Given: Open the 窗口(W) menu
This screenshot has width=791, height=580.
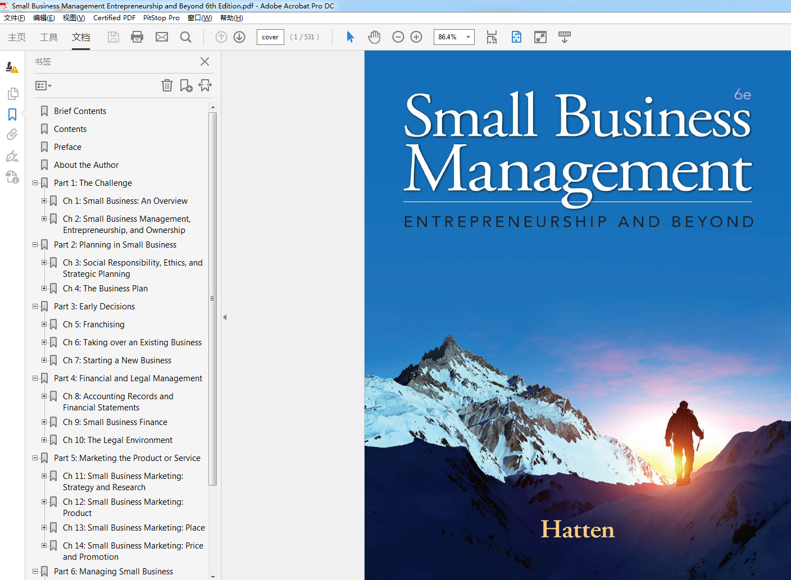Looking at the screenshot, I should (199, 18).
